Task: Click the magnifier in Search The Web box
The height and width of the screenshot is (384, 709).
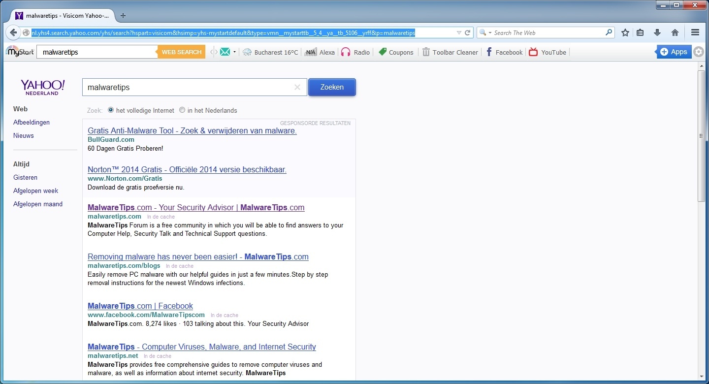Action: tap(609, 33)
